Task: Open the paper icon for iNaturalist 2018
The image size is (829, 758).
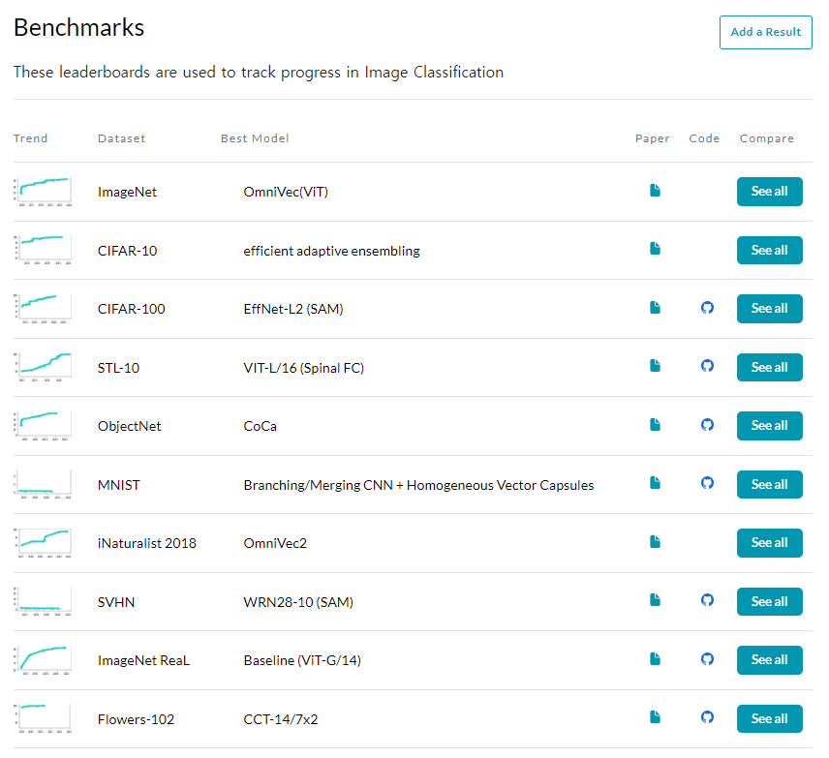Action: click(655, 542)
